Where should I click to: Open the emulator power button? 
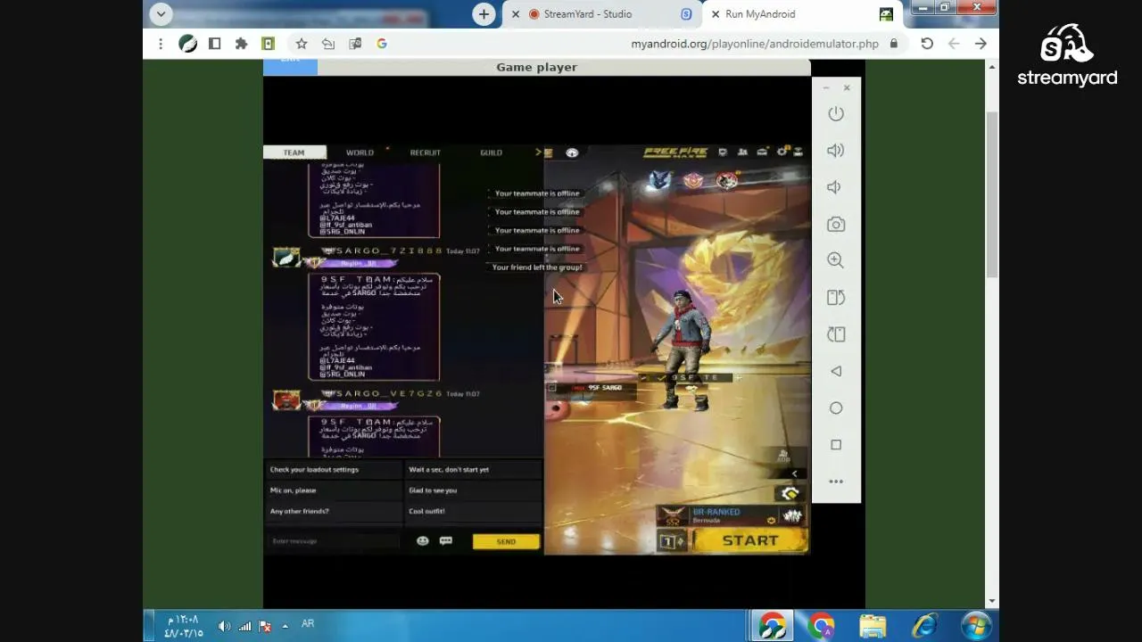point(836,114)
